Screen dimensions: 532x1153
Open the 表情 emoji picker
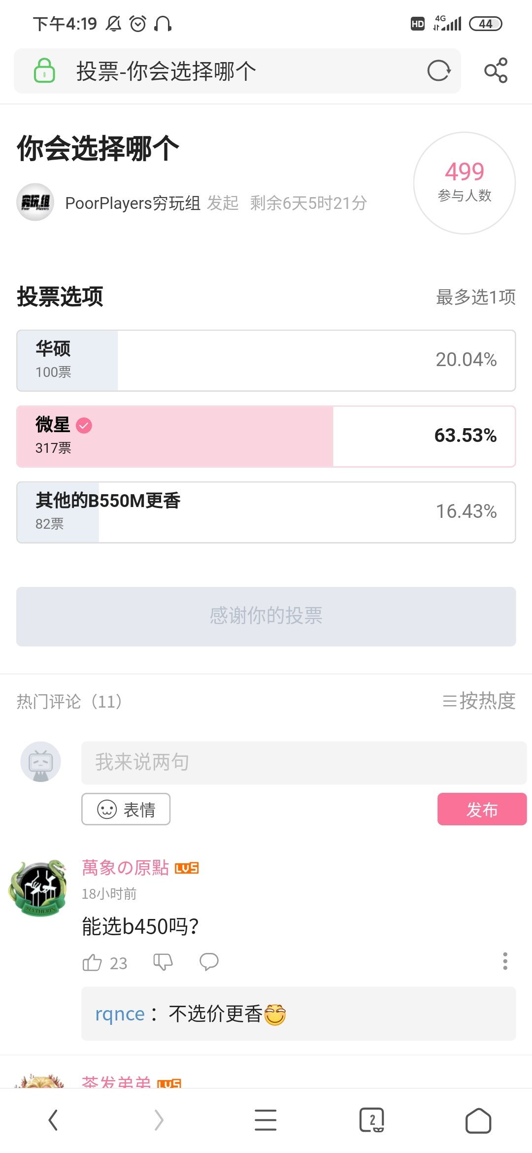tap(126, 809)
